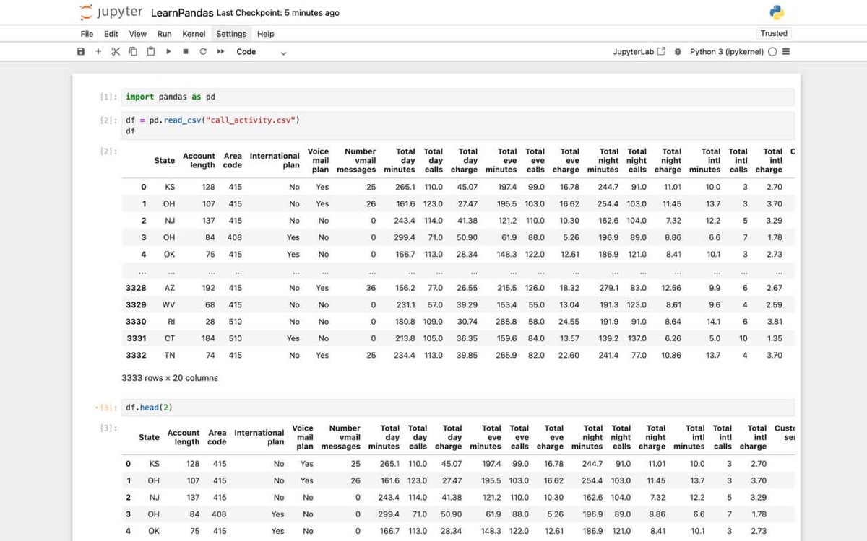Click the CT state cell
Viewport: 867px width, 541px height.
pyautogui.click(x=170, y=338)
